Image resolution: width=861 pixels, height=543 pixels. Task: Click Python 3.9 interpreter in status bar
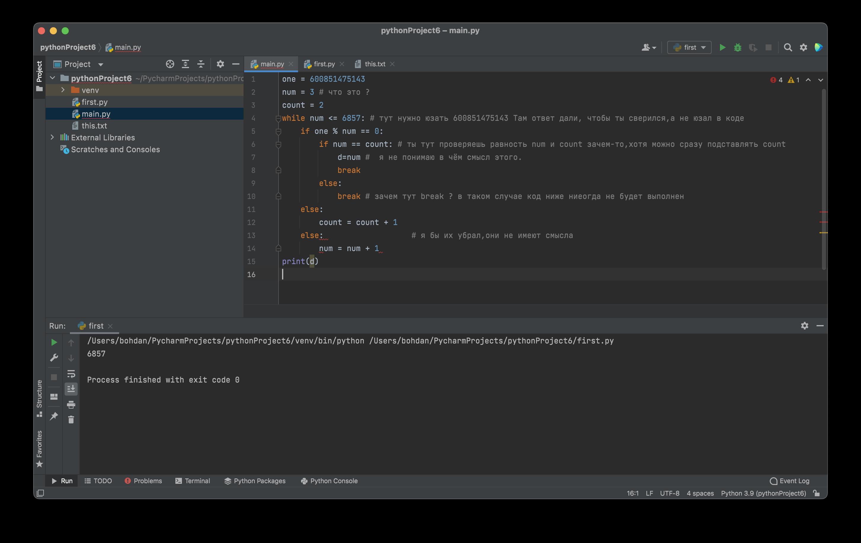pos(763,493)
